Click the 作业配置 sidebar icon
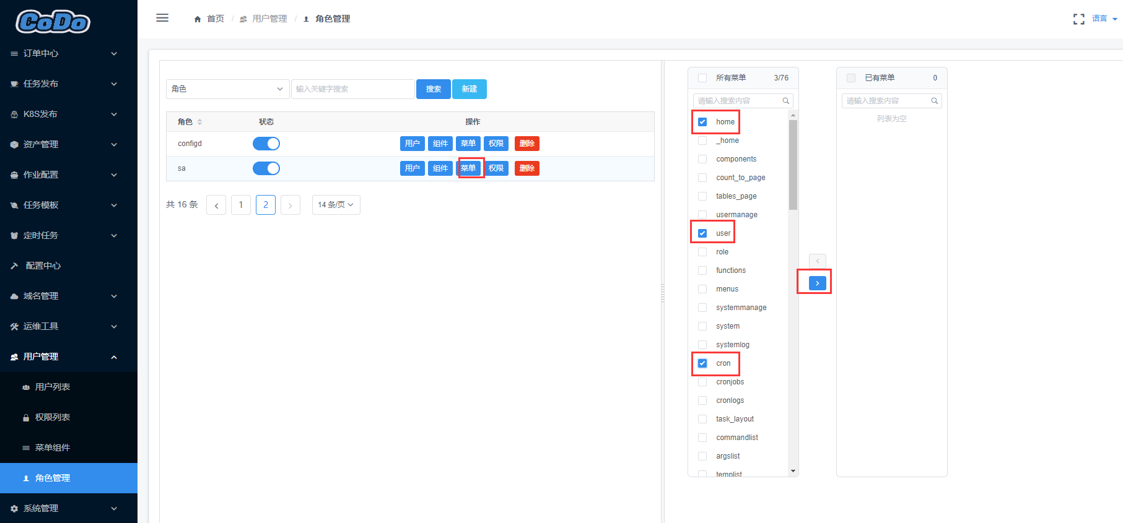 [x=14, y=175]
